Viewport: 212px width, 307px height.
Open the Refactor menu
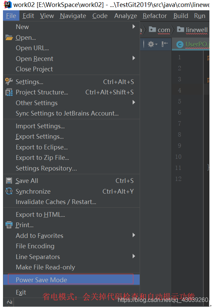click(155, 16)
